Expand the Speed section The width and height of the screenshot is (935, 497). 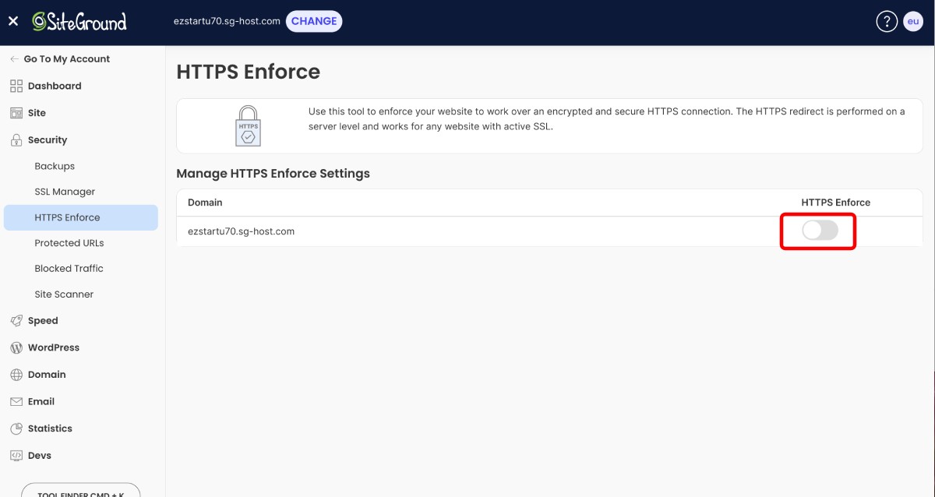pos(43,320)
